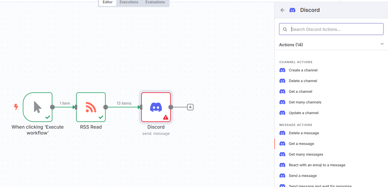The width and height of the screenshot is (388, 187).
Task: Click the '13 items' connection label
Action: point(124,103)
